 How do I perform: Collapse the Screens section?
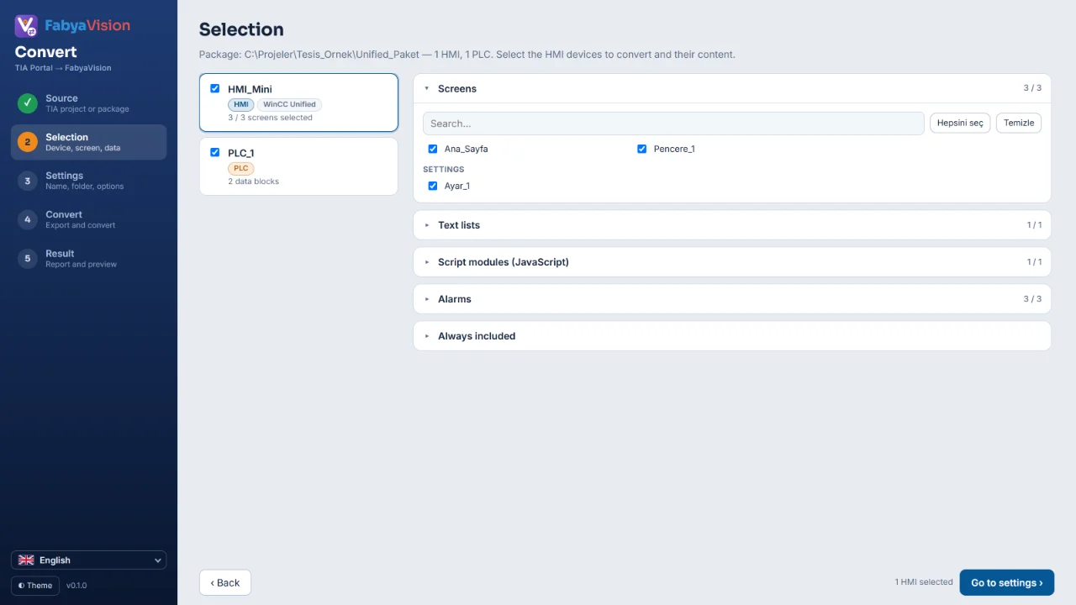click(732, 88)
